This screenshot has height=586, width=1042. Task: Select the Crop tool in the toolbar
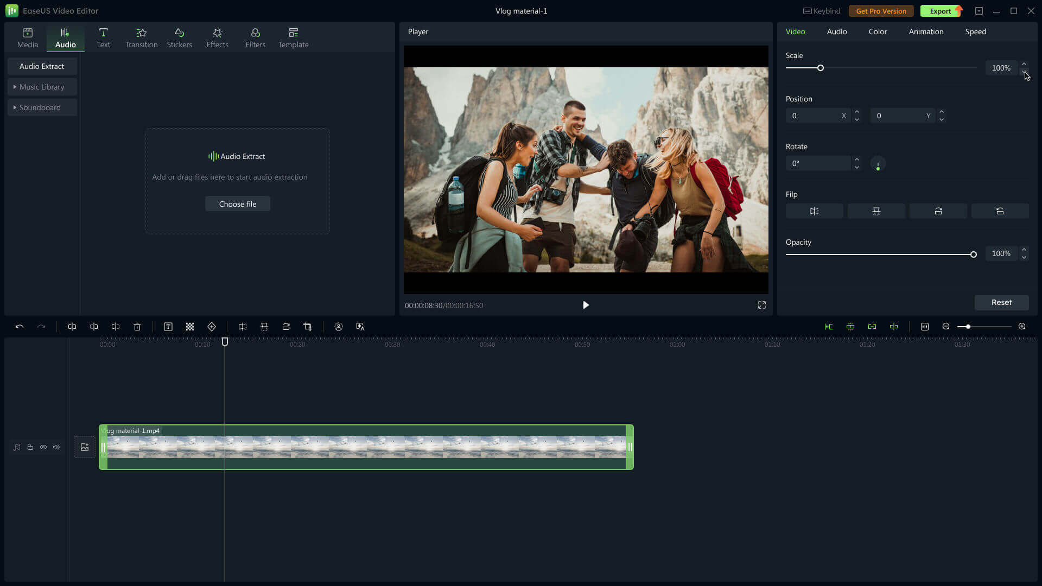307,327
